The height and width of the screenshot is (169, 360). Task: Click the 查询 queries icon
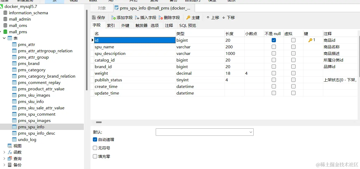tap(10, 158)
